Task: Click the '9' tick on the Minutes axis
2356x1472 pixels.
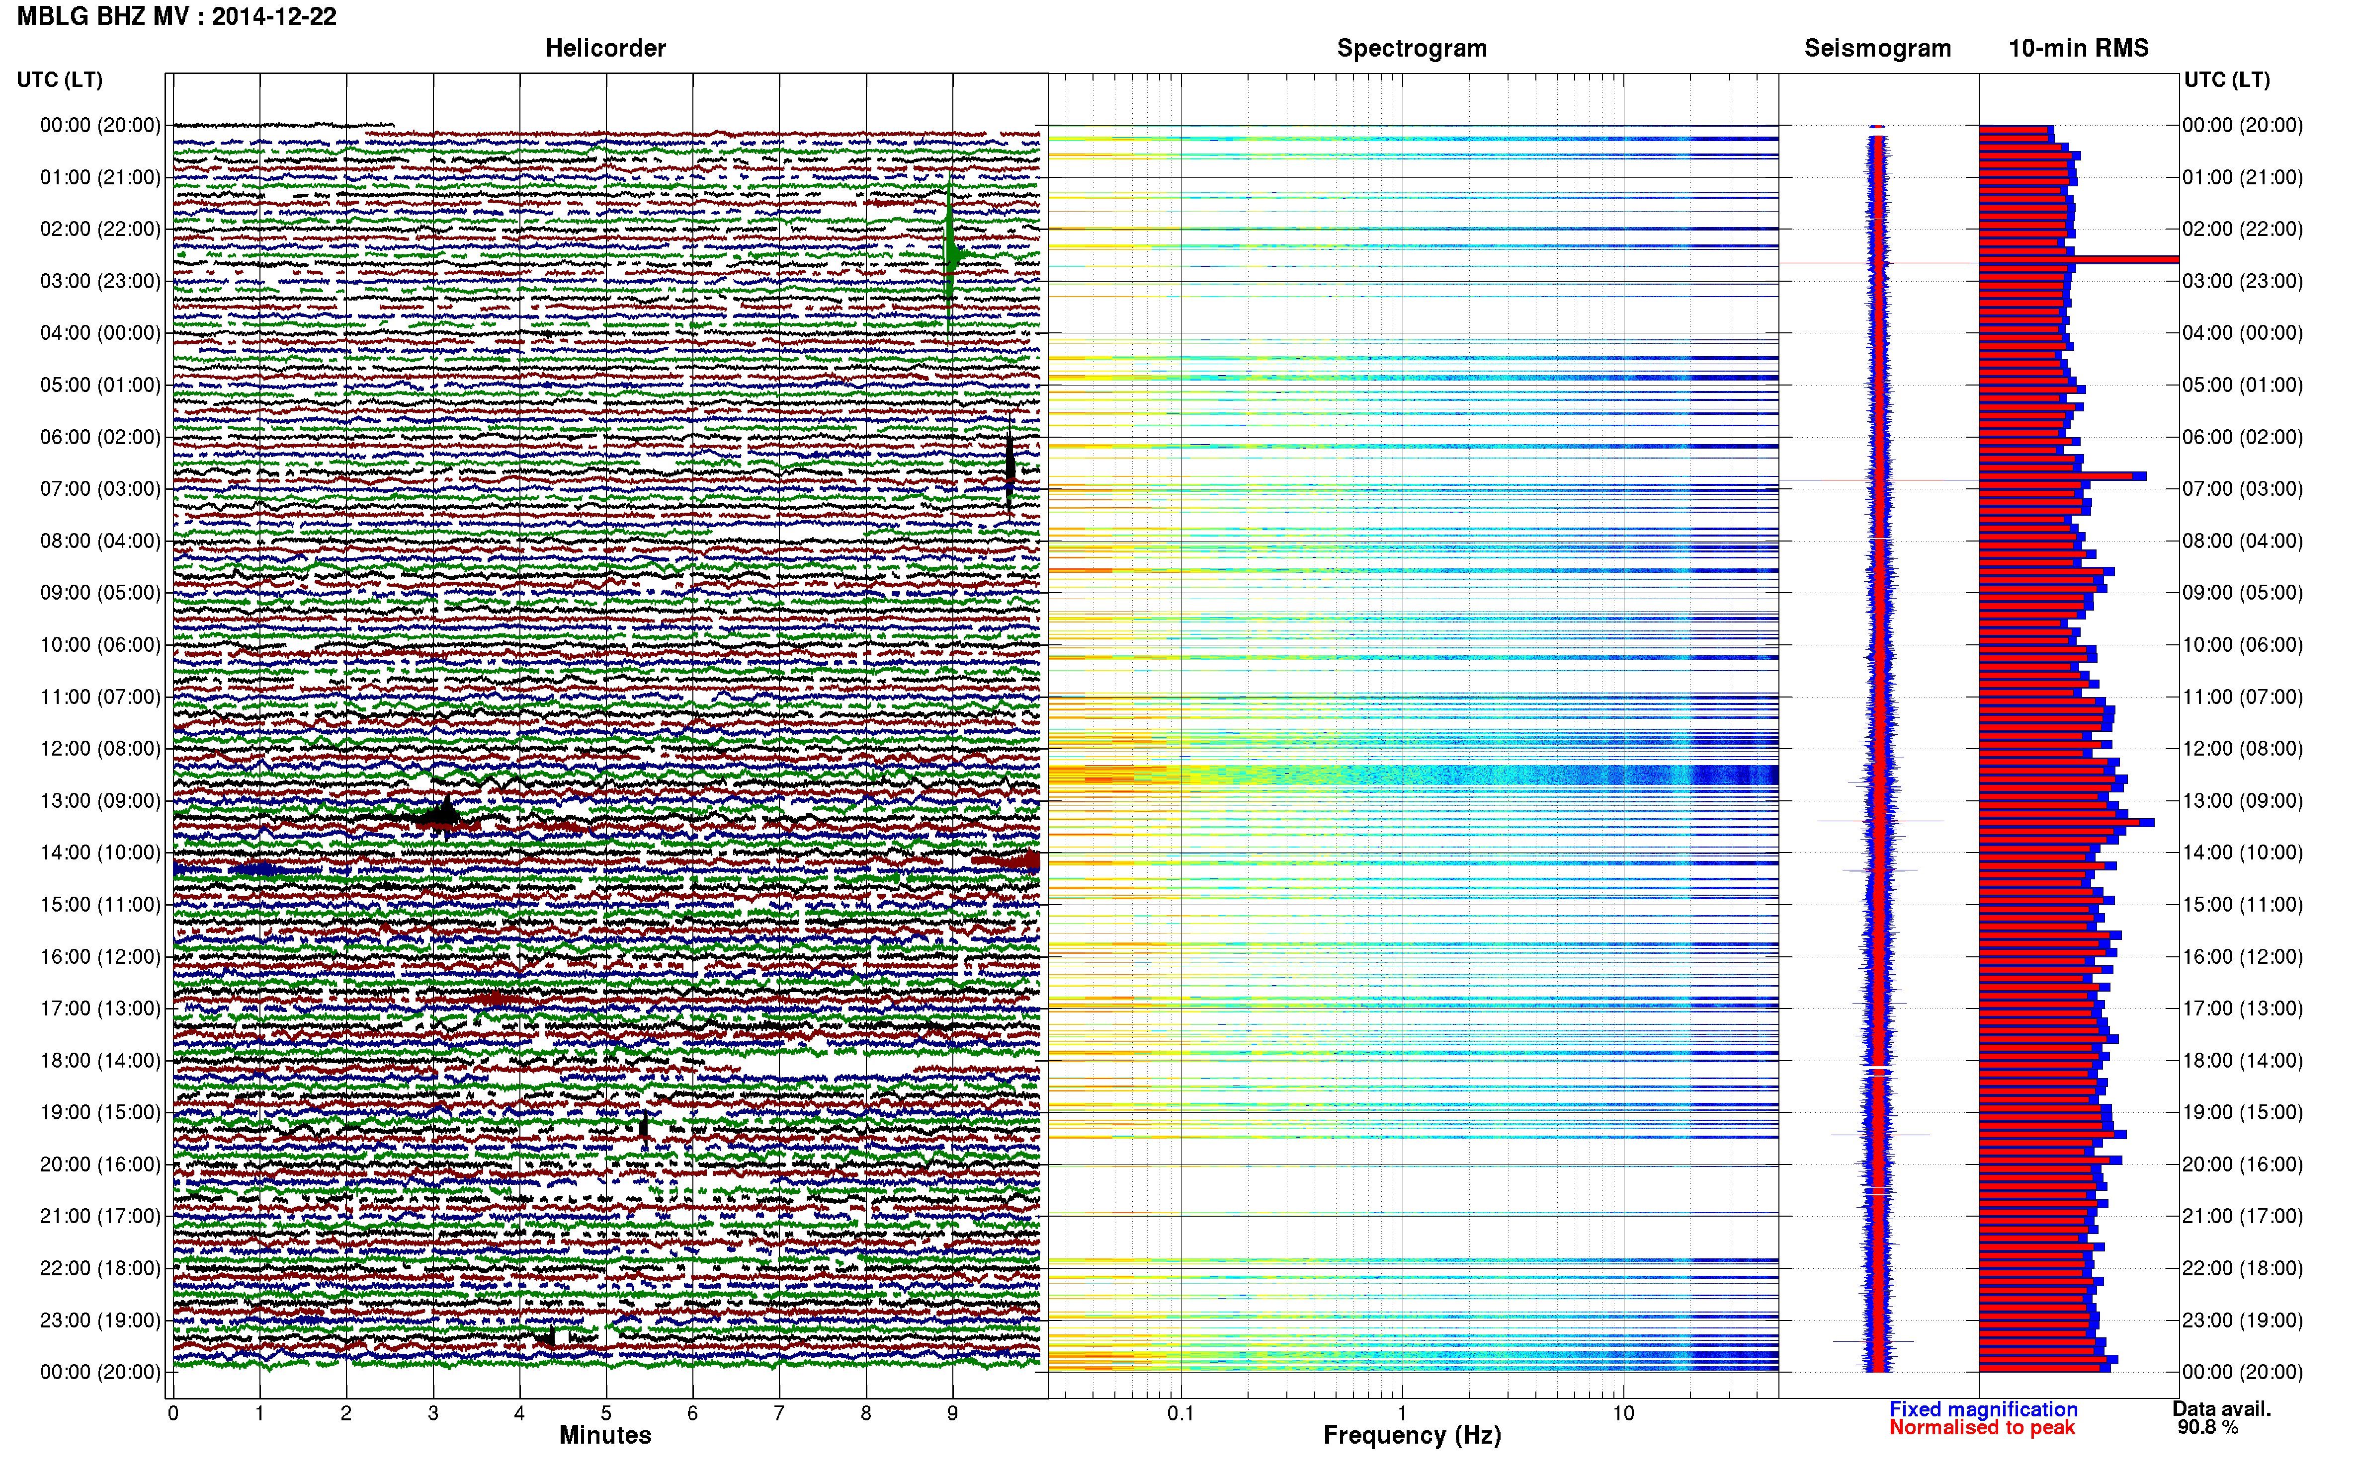Action: point(952,1412)
